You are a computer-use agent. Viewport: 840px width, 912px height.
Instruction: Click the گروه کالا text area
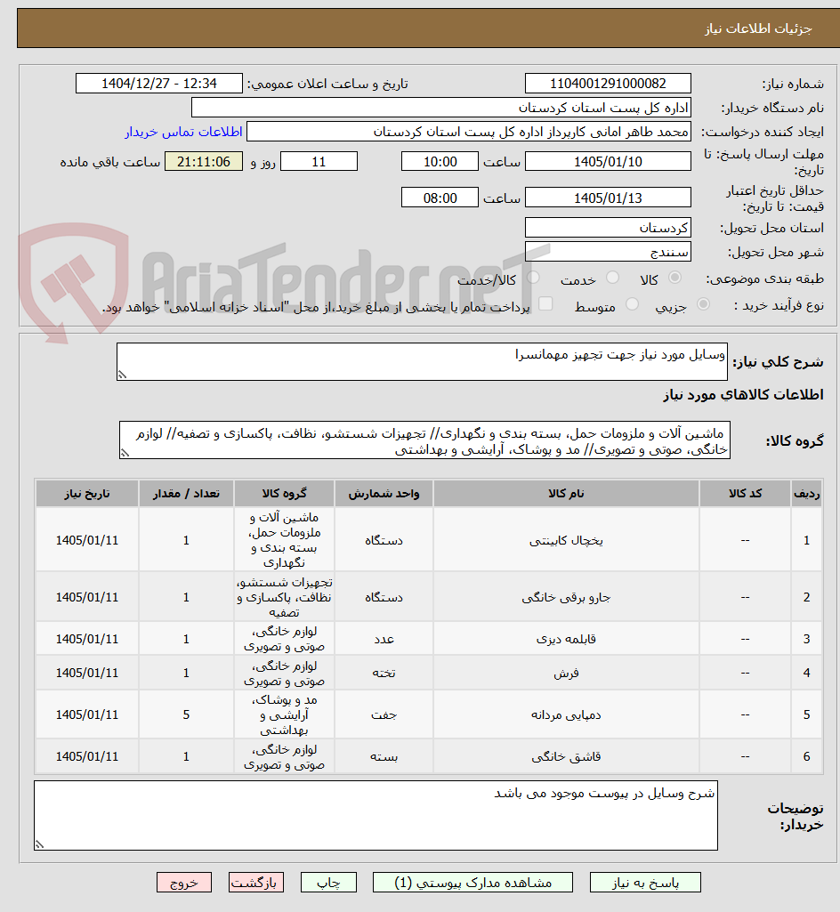click(424, 440)
